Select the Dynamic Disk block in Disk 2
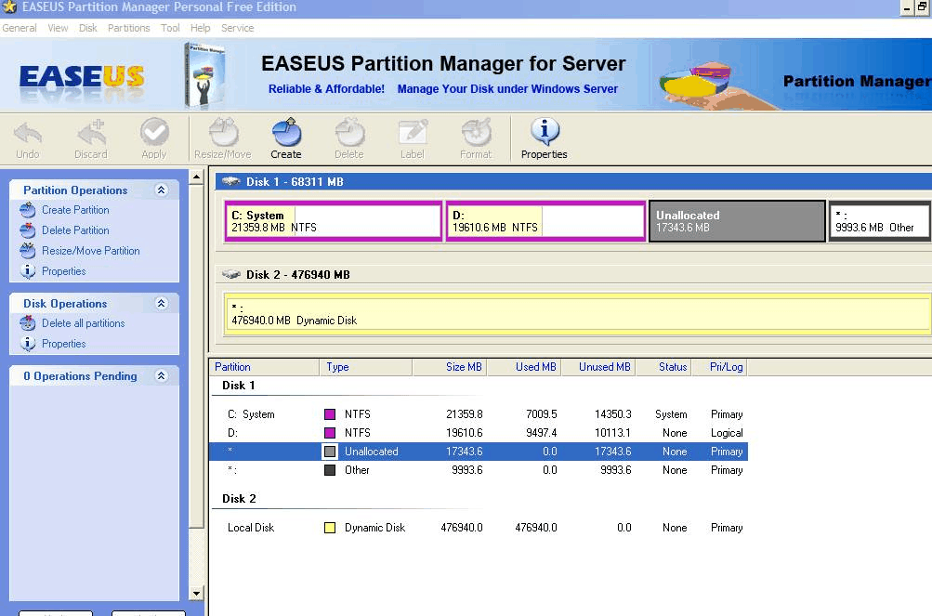This screenshot has height=616, width=932. (x=578, y=313)
